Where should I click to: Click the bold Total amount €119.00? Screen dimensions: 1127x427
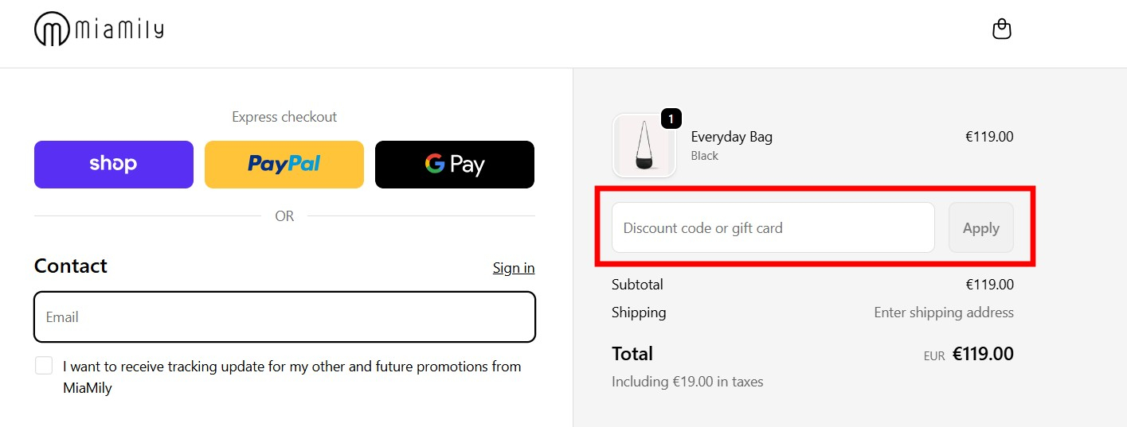(x=983, y=354)
